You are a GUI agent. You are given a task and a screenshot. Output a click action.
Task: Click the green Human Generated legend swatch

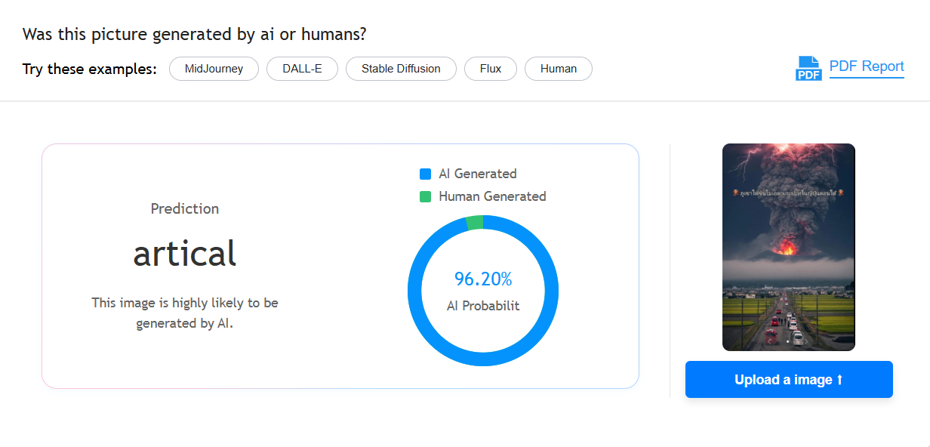[425, 196]
